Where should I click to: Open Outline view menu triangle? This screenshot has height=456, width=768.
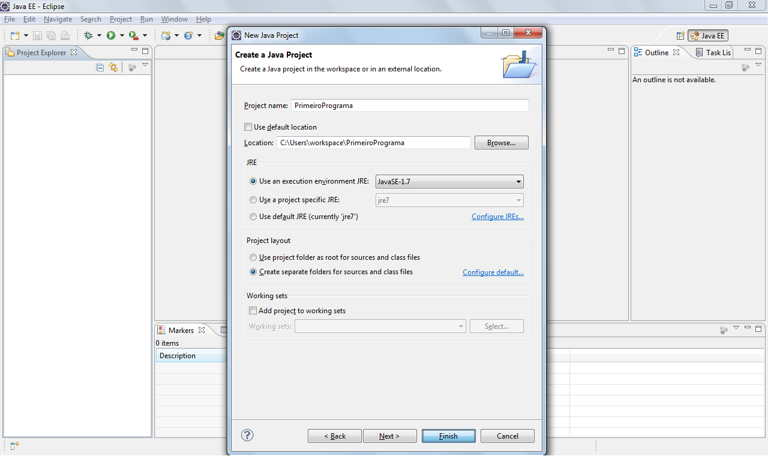(x=758, y=65)
